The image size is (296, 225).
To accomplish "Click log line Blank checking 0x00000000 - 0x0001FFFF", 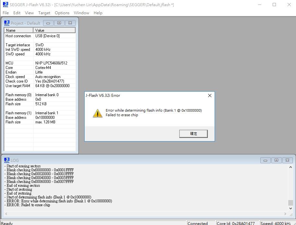I will (x=39, y=170).
